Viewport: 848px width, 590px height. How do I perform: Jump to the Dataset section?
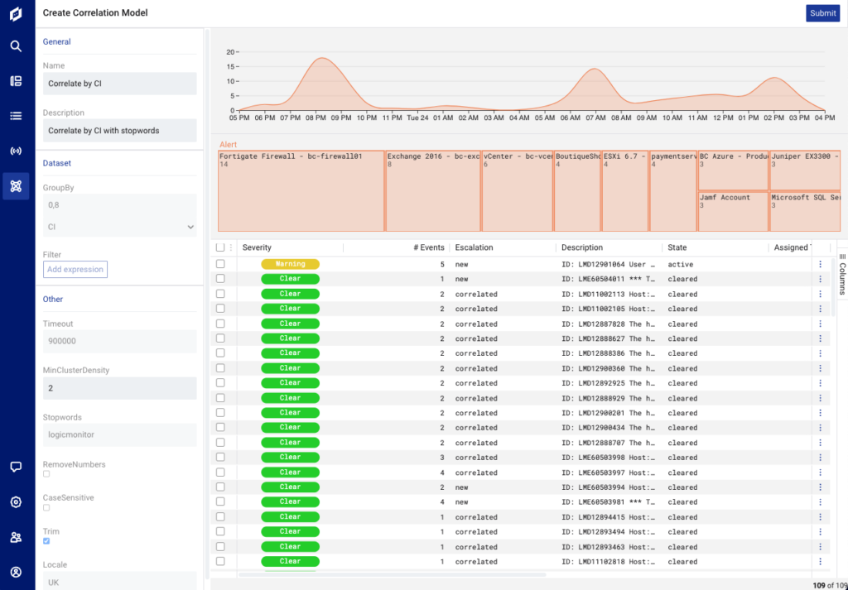[x=57, y=163]
